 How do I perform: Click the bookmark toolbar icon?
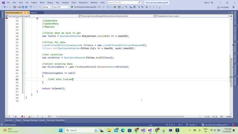(x=147, y=7)
